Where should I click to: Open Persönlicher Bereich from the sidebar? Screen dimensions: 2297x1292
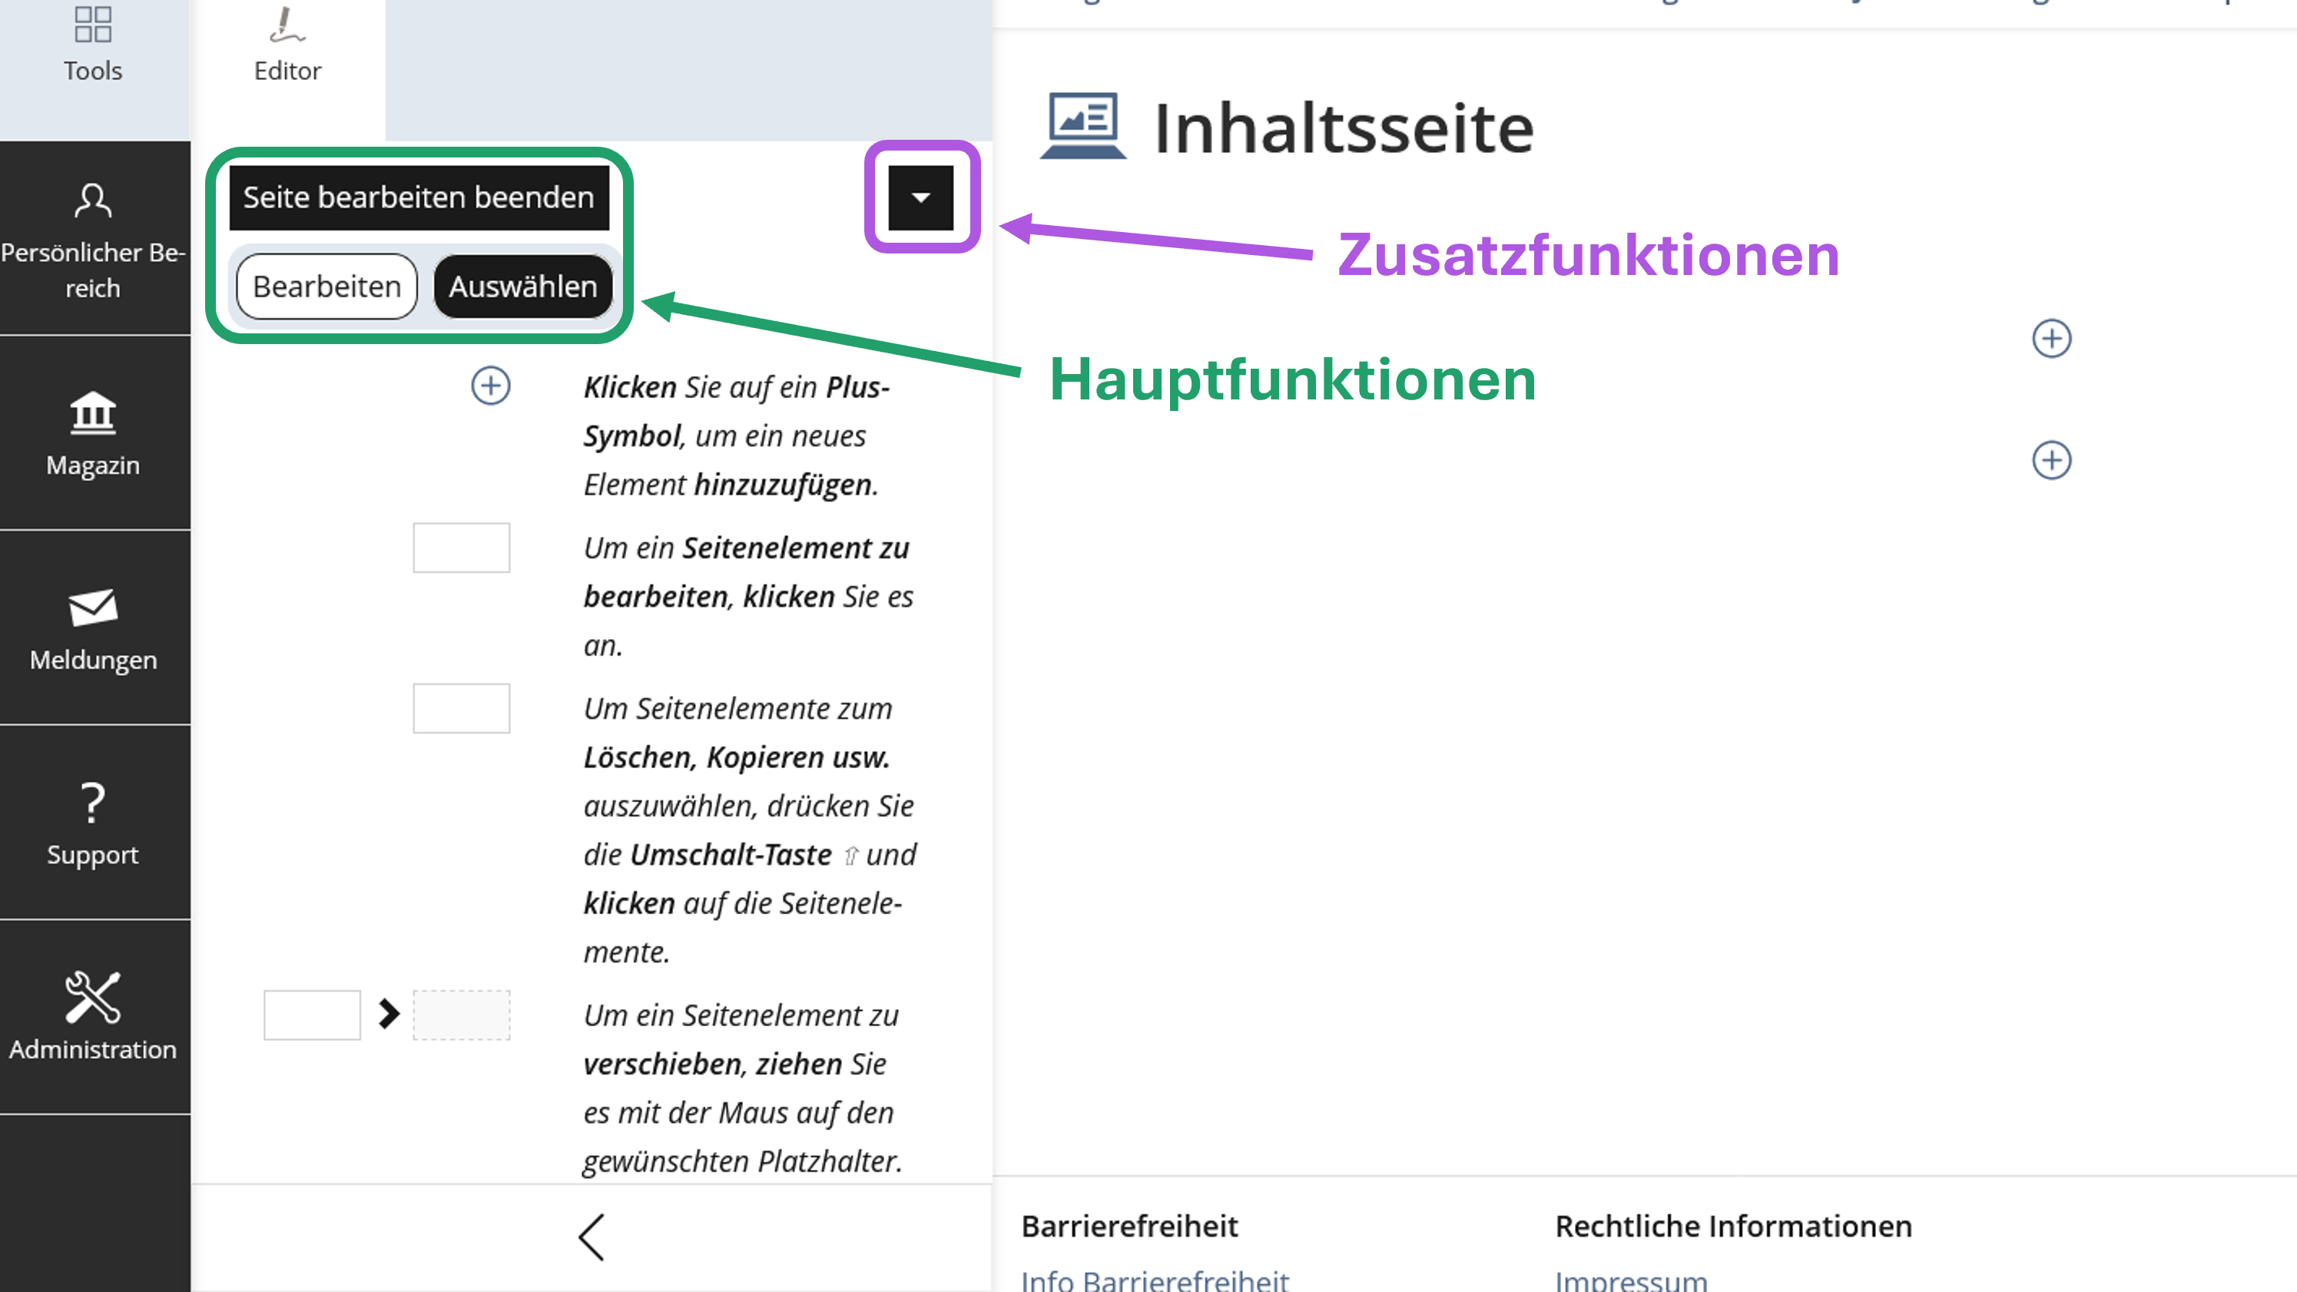[92, 237]
